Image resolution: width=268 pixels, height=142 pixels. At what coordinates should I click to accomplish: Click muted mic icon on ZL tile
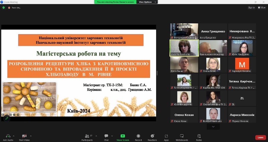[230, 105]
